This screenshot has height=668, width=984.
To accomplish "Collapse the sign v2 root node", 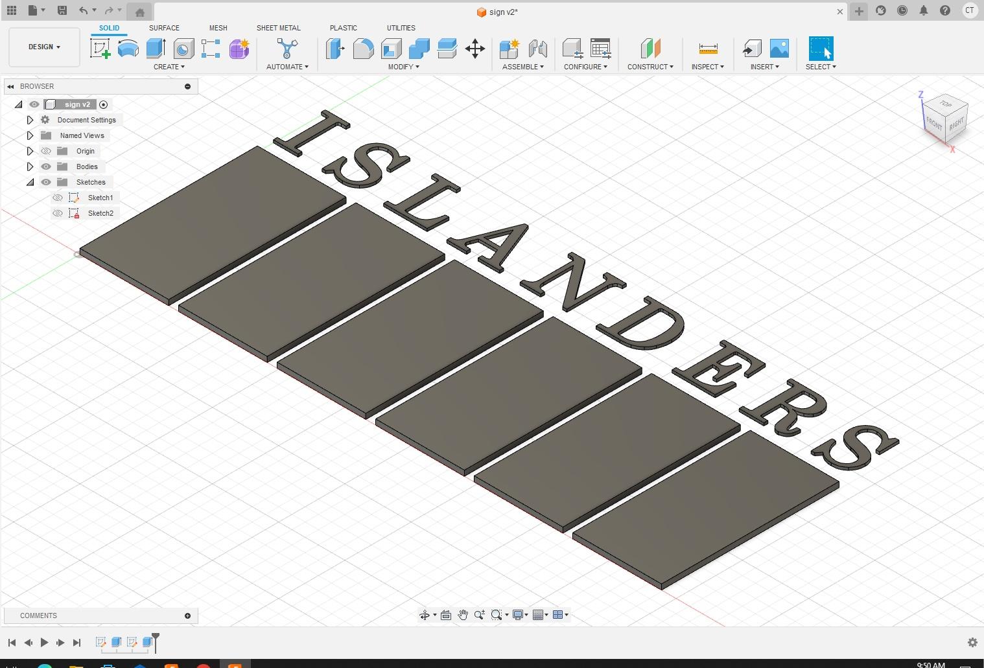I will click(x=18, y=104).
